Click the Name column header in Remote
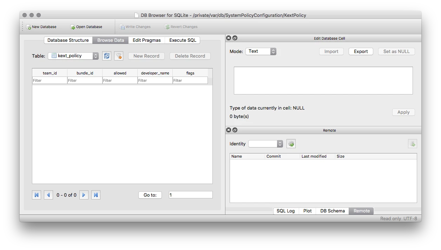The width and height of the screenshot is (441, 250). click(x=248, y=156)
